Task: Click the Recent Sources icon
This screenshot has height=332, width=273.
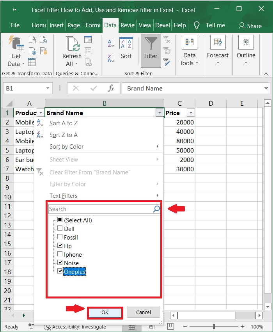Action: click(x=43, y=39)
